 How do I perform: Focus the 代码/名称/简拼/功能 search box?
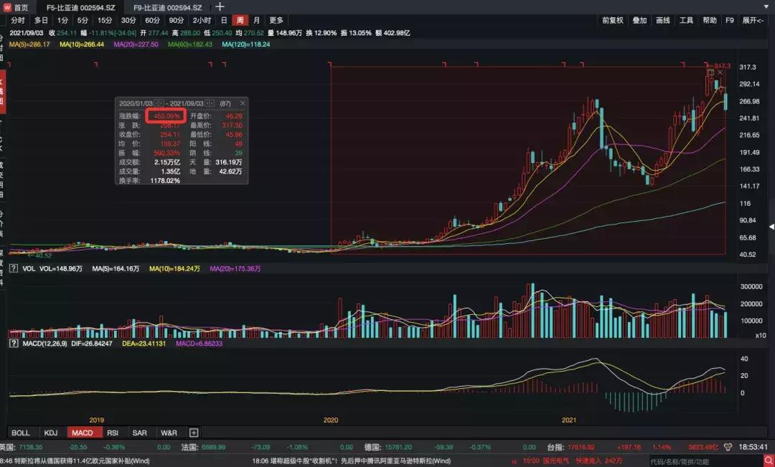click(705, 461)
